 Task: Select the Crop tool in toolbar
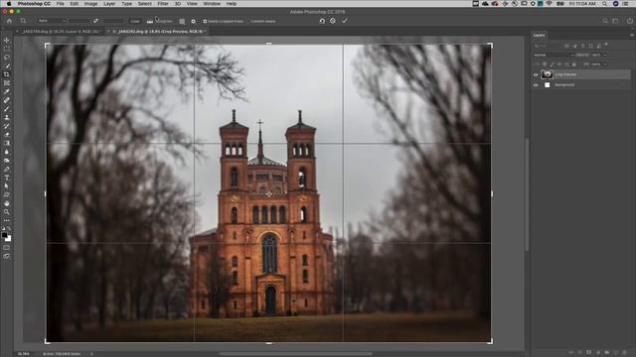coord(7,74)
